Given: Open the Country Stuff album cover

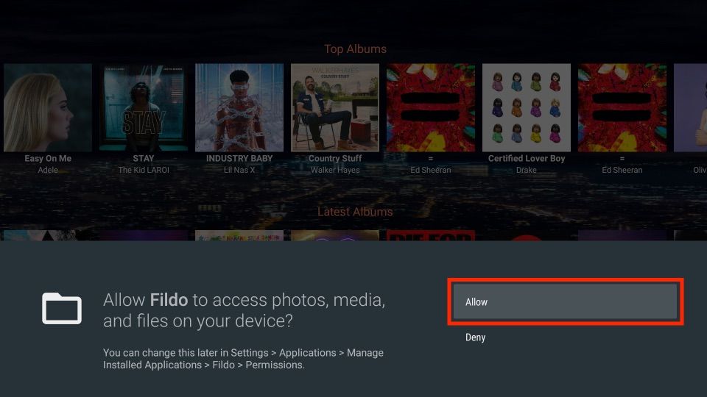Looking at the screenshot, I should click(x=335, y=107).
